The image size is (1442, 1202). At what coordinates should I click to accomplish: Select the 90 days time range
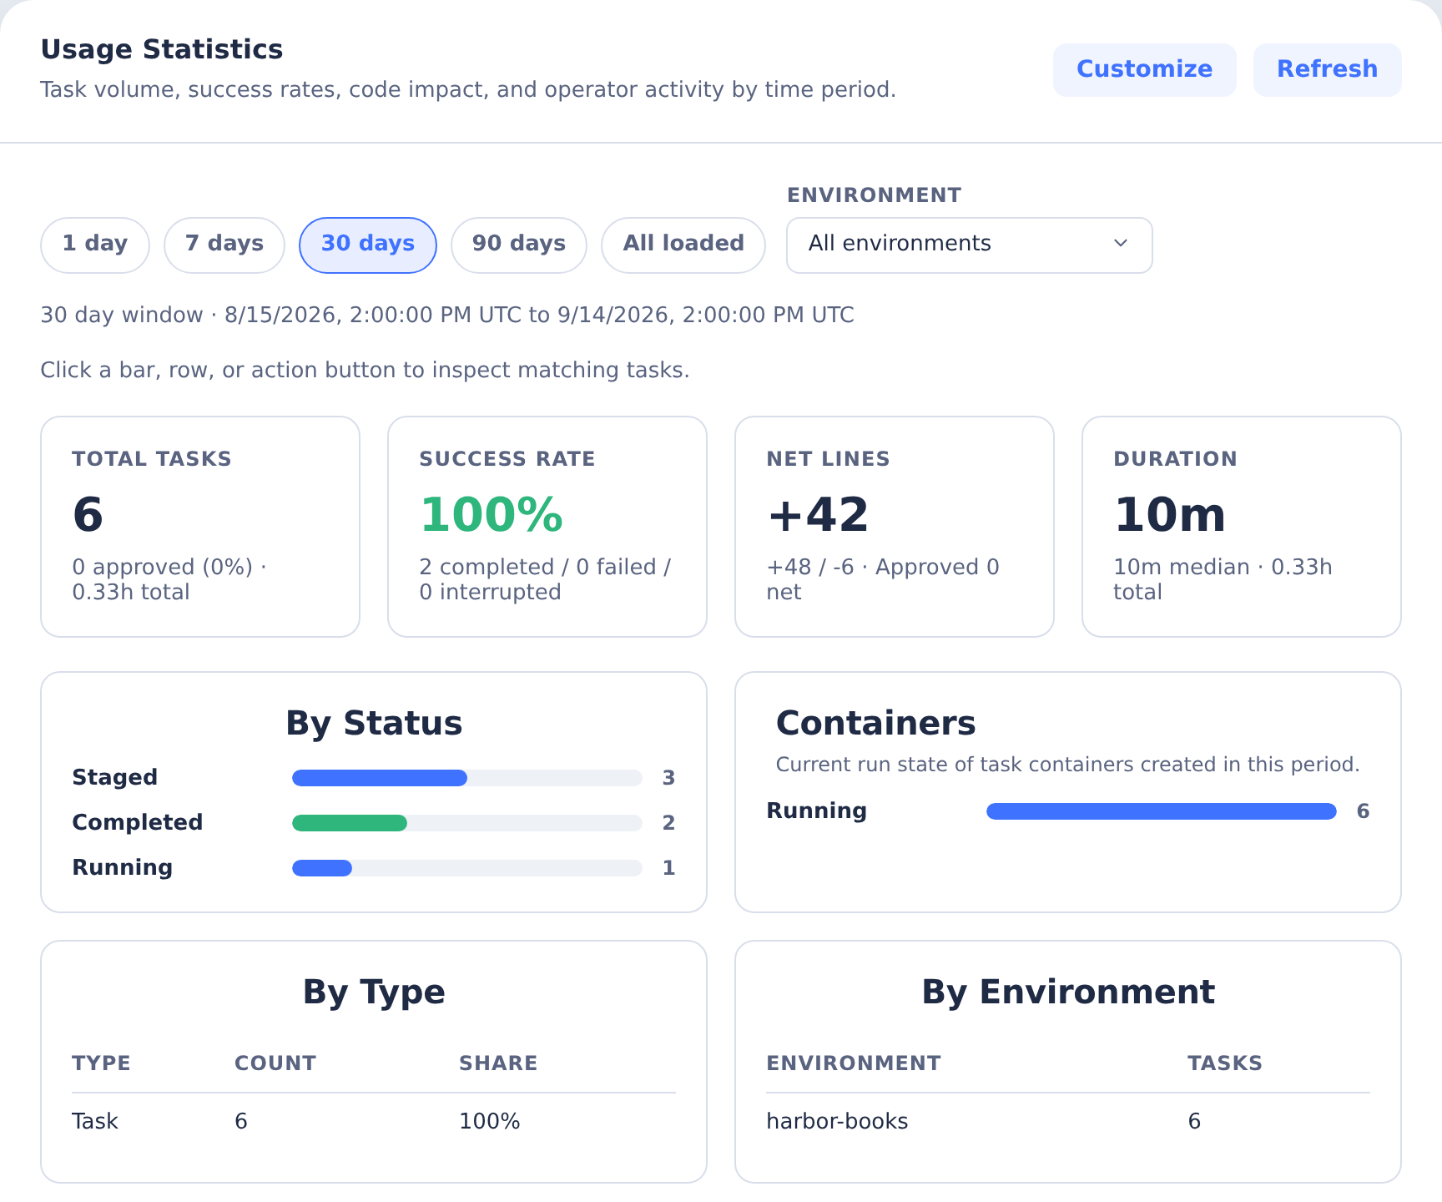tap(519, 245)
